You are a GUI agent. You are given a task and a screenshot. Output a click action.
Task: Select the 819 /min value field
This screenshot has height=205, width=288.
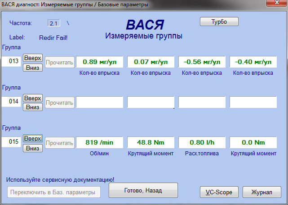(x=100, y=142)
